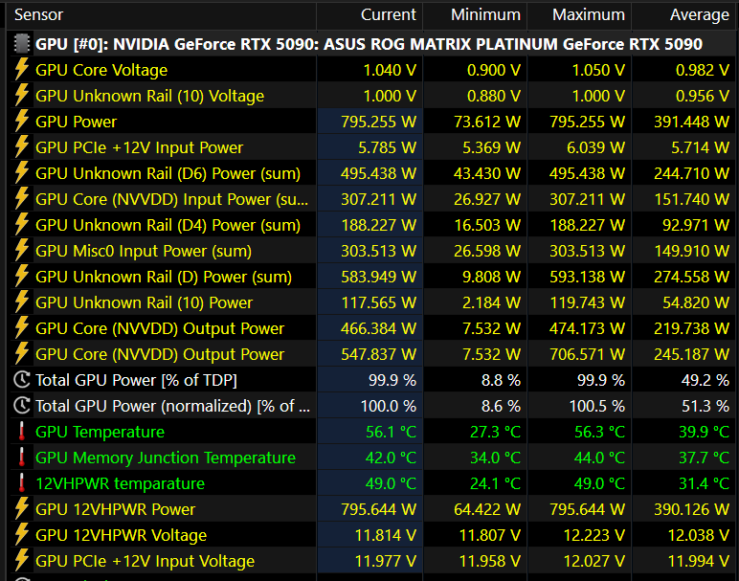
Task: Click the 583.949 W current Rail (D) value
Action: (x=378, y=277)
